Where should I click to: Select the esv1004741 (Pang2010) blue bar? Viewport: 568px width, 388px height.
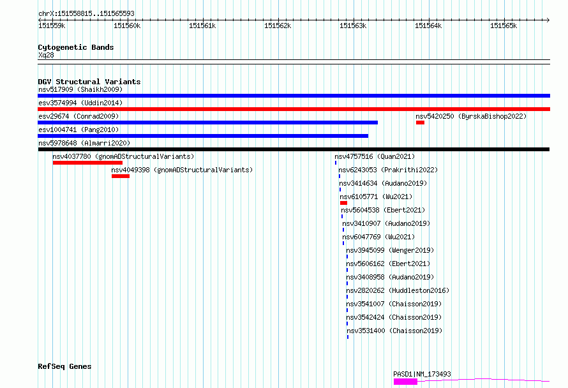pyautogui.click(x=203, y=136)
